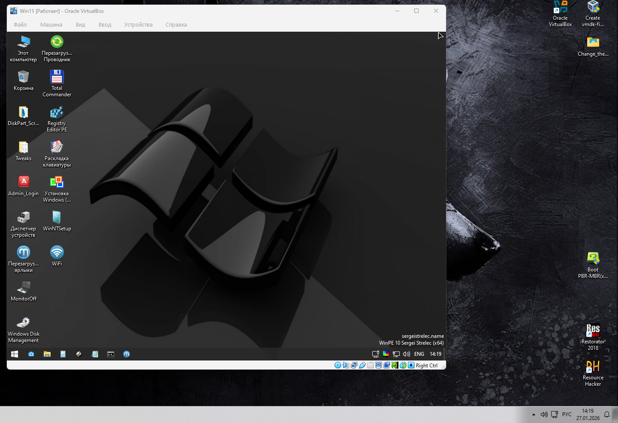Expand the Файл menu
Viewport: 618px width, 423px height.
[x=20, y=25]
